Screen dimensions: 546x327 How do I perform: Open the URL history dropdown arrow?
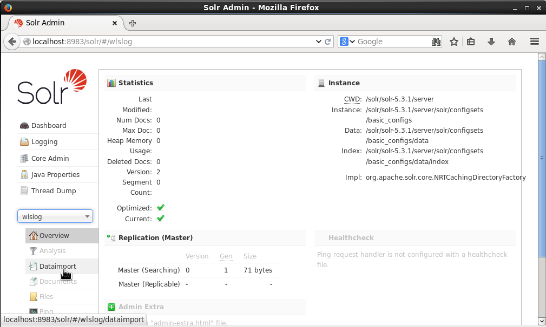pos(318,42)
